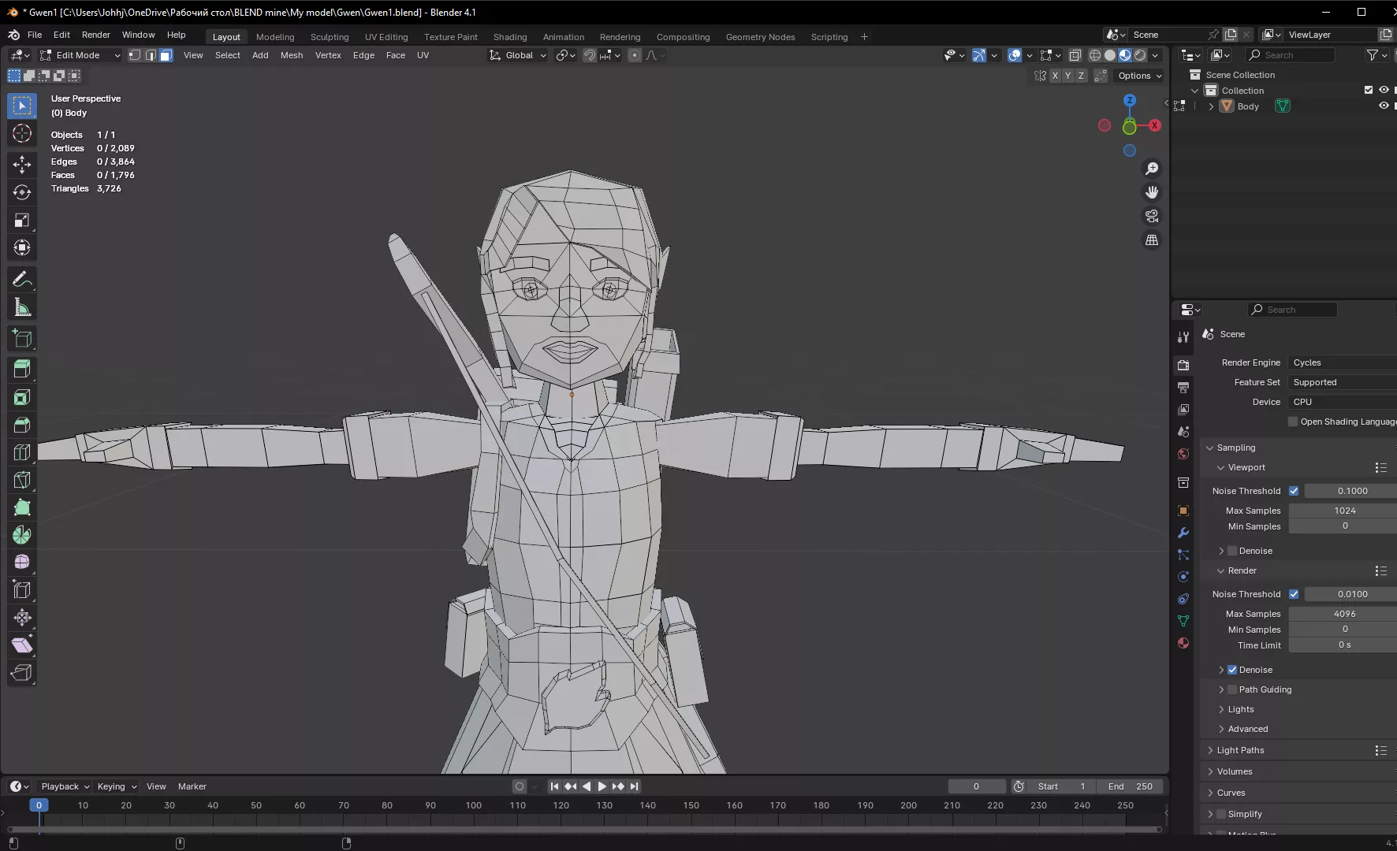Activate the Move tool
The image size is (1397, 851).
pyautogui.click(x=22, y=165)
